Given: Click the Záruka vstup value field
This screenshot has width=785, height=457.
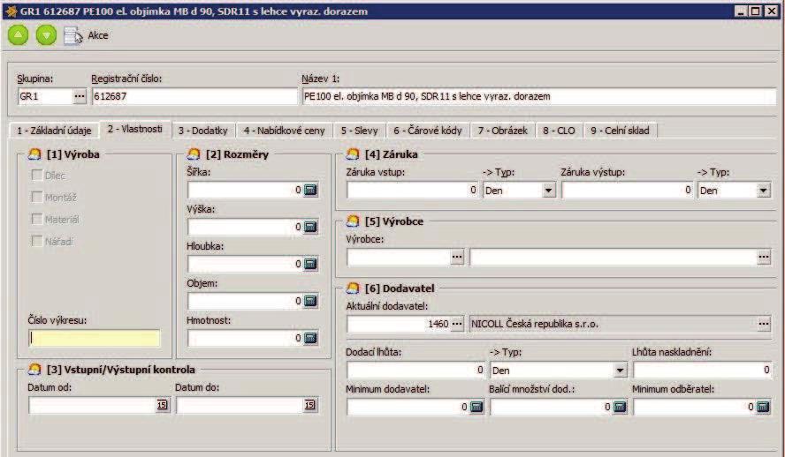Looking at the screenshot, I should [x=413, y=190].
